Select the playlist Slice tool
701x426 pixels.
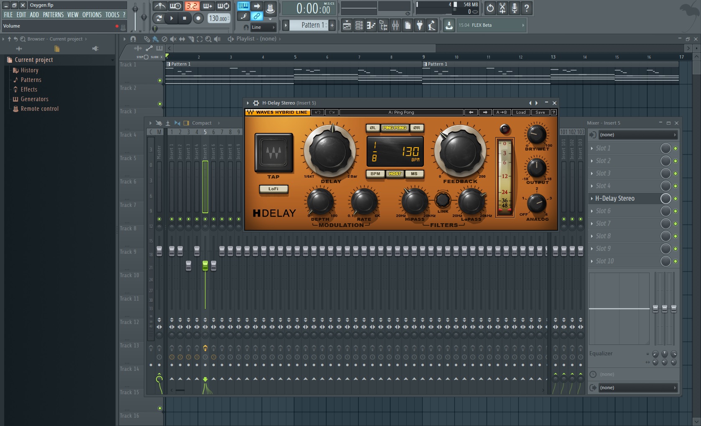click(191, 39)
